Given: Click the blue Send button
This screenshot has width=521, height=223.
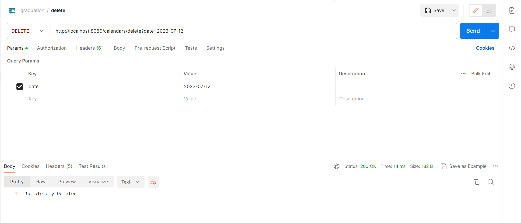Looking at the screenshot, I should (x=473, y=31).
